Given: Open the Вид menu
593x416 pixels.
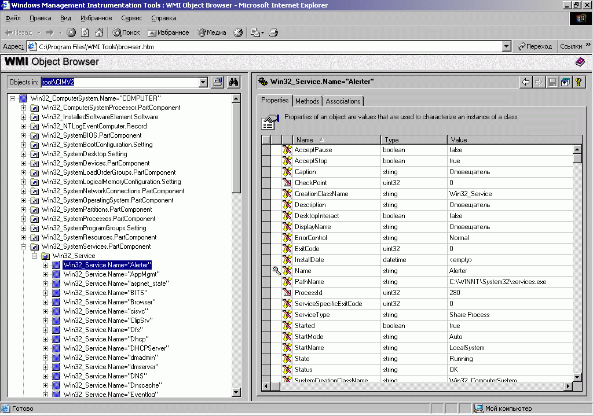Looking at the screenshot, I should [x=65, y=18].
